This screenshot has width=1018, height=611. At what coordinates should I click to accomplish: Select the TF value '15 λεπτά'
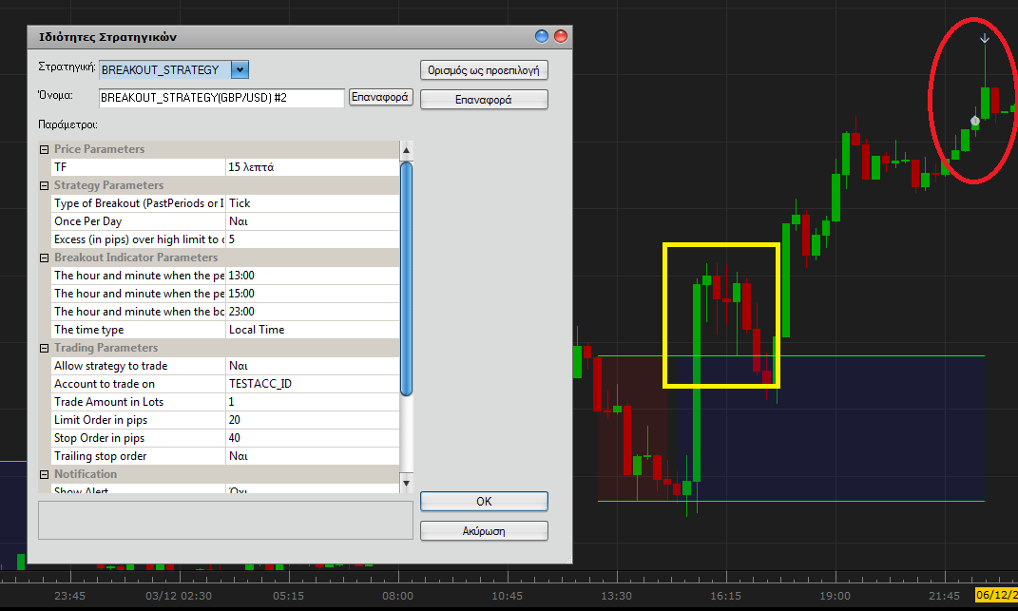point(313,167)
